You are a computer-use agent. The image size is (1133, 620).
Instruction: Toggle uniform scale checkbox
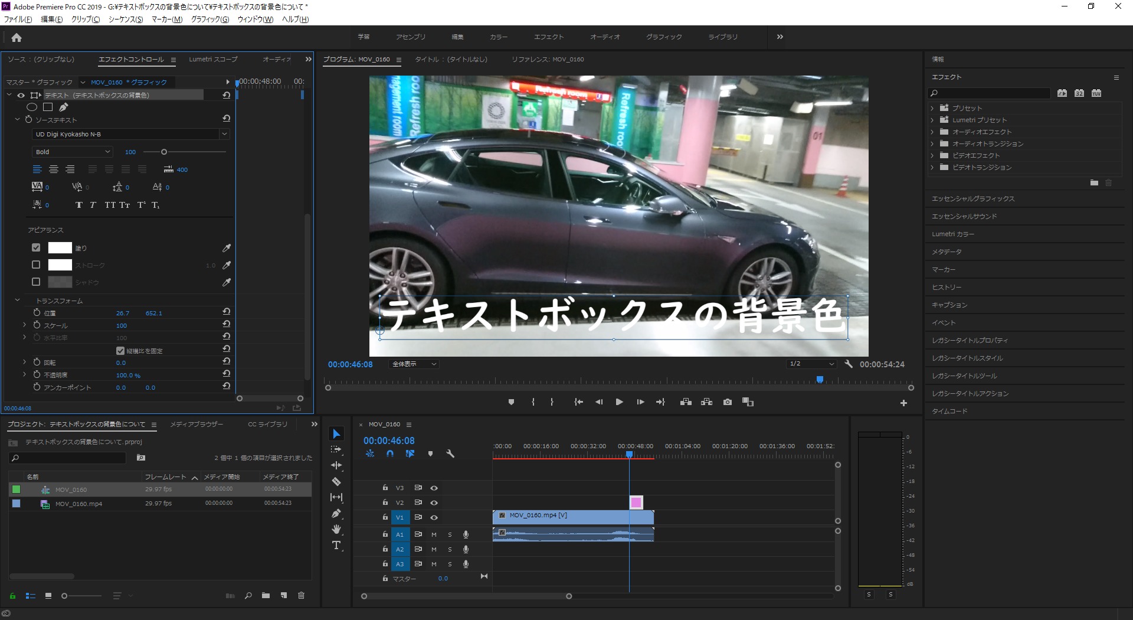pos(120,351)
